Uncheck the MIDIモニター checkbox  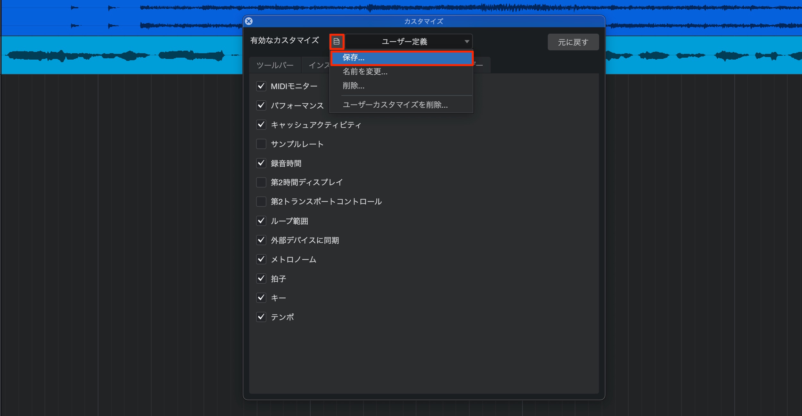click(261, 86)
